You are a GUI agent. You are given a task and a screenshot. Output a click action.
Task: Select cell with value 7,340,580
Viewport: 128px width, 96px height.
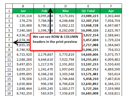click(23, 30)
